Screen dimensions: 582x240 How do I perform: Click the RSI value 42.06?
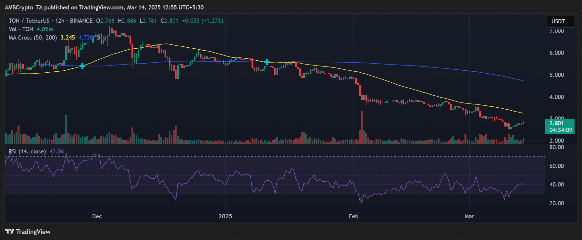click(x=56, y=151)
